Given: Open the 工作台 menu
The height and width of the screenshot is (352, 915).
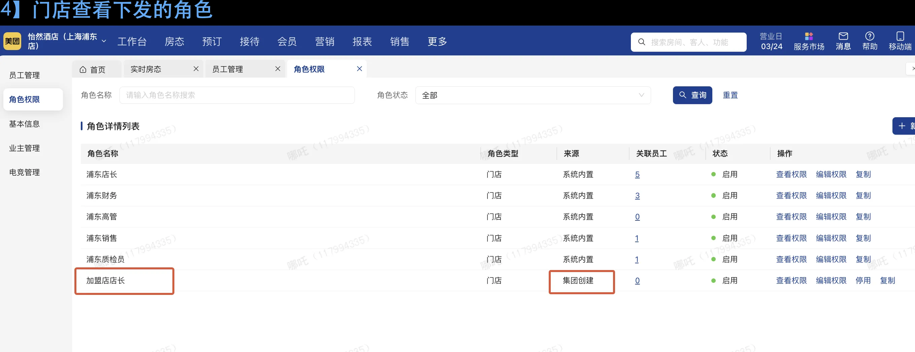Looking at the screenshot, I should pos(132,41).
